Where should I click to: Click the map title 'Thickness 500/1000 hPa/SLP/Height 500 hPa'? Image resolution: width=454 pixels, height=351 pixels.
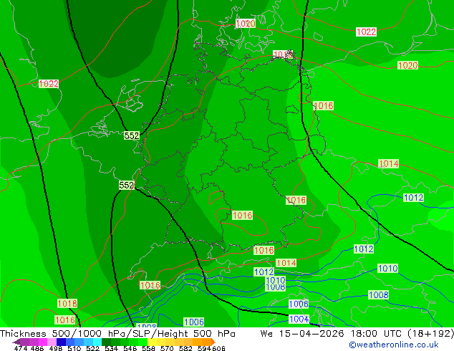click(117, 334)
